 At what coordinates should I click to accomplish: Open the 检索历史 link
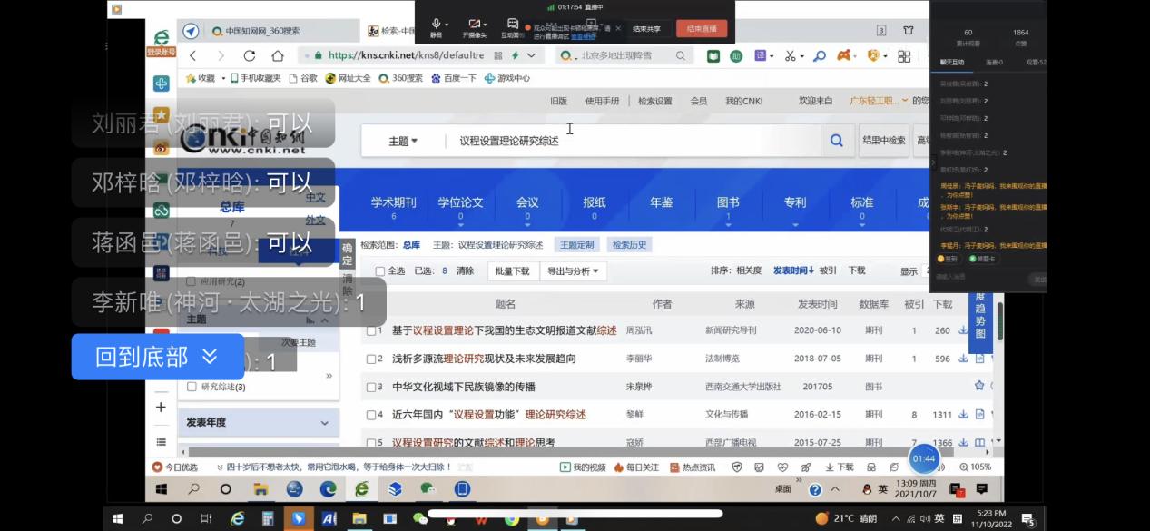(x=630, y=245)
